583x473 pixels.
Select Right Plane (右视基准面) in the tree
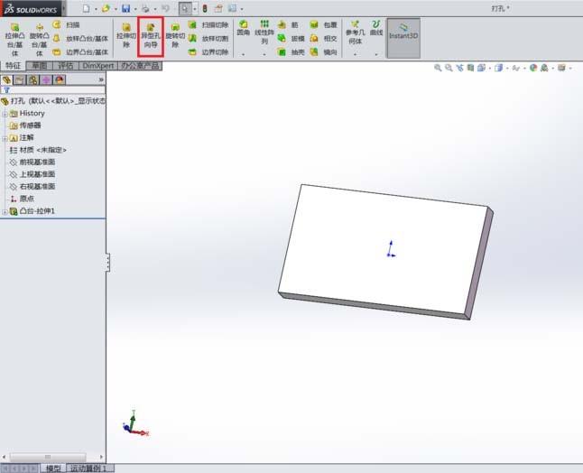point(32,187)
